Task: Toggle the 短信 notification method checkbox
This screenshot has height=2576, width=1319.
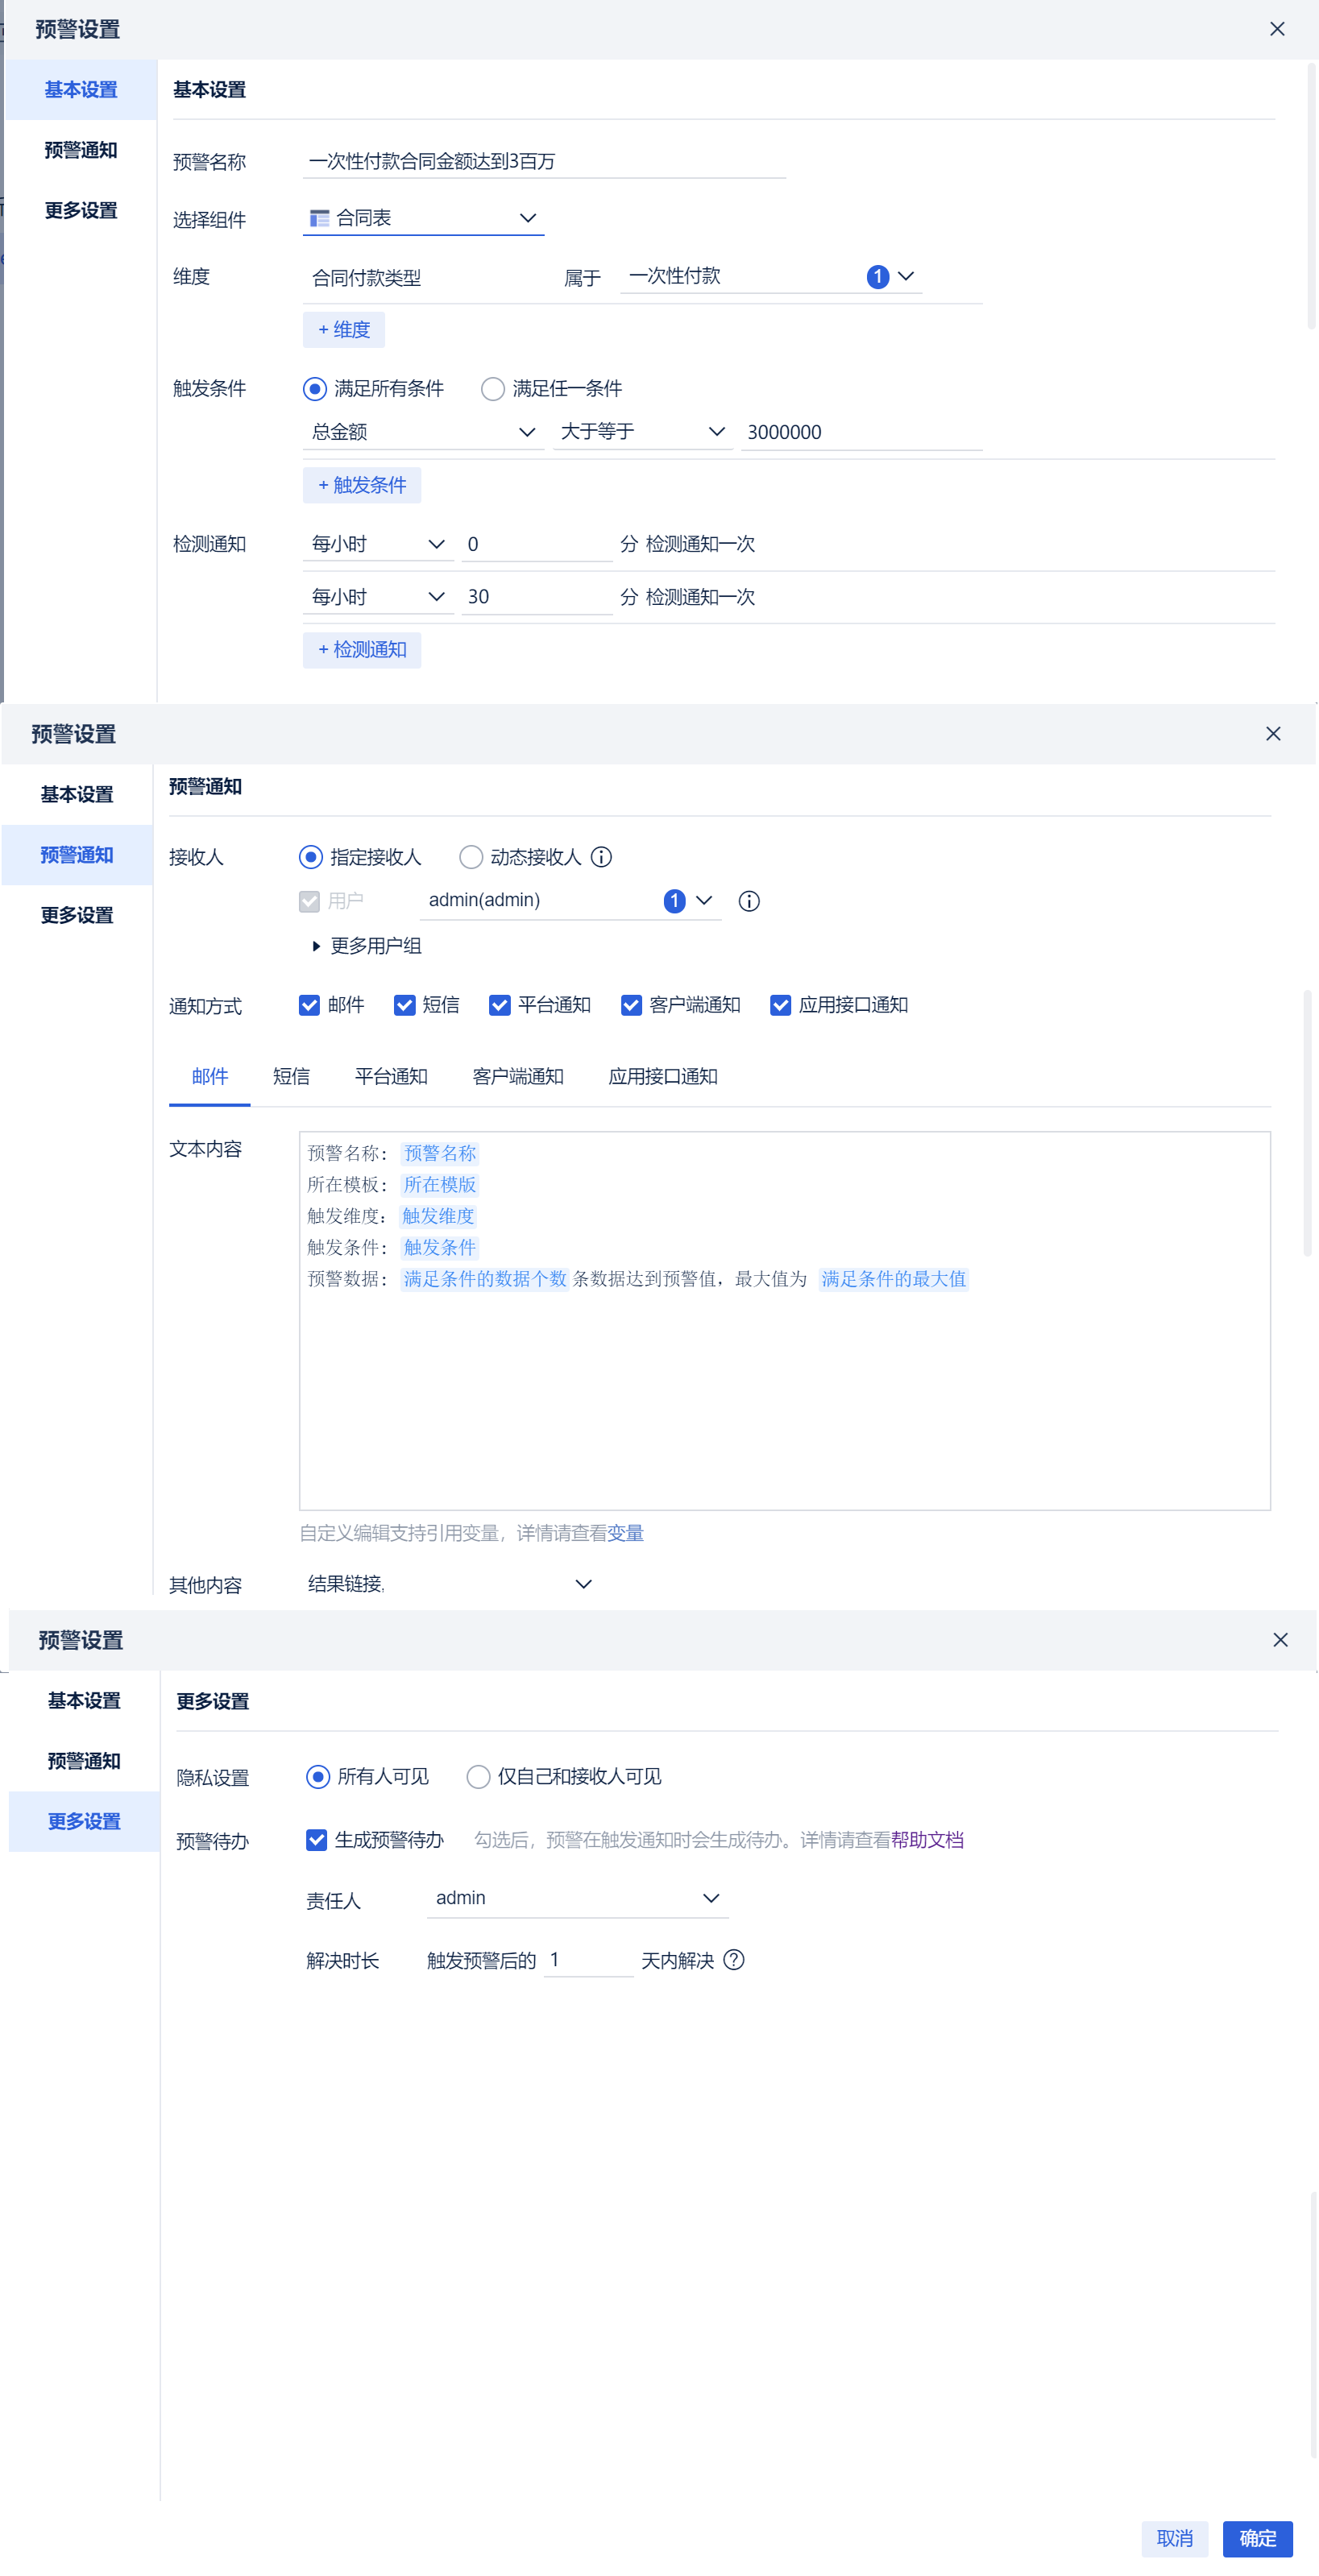Action: click(405, 1005)
